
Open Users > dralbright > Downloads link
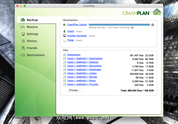[x=84, y=70]
